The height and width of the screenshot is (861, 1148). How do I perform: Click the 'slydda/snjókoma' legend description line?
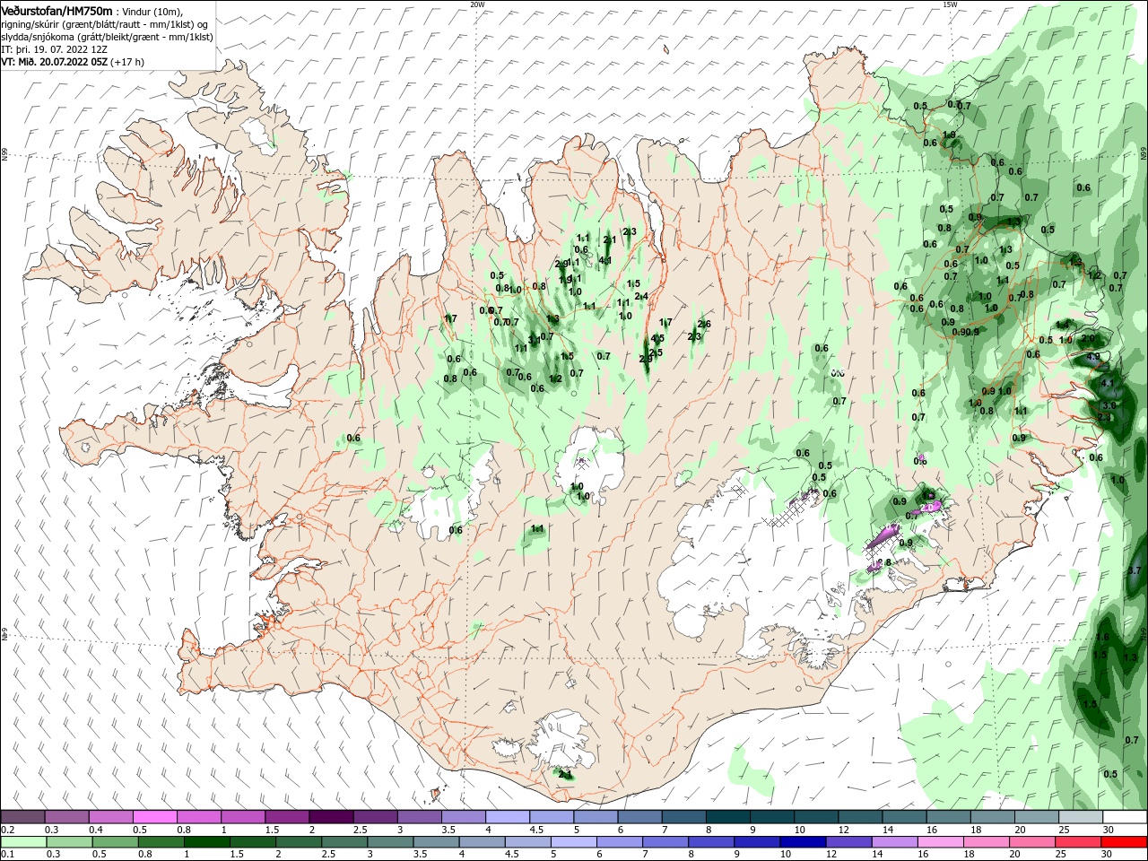tap(106, 37)
